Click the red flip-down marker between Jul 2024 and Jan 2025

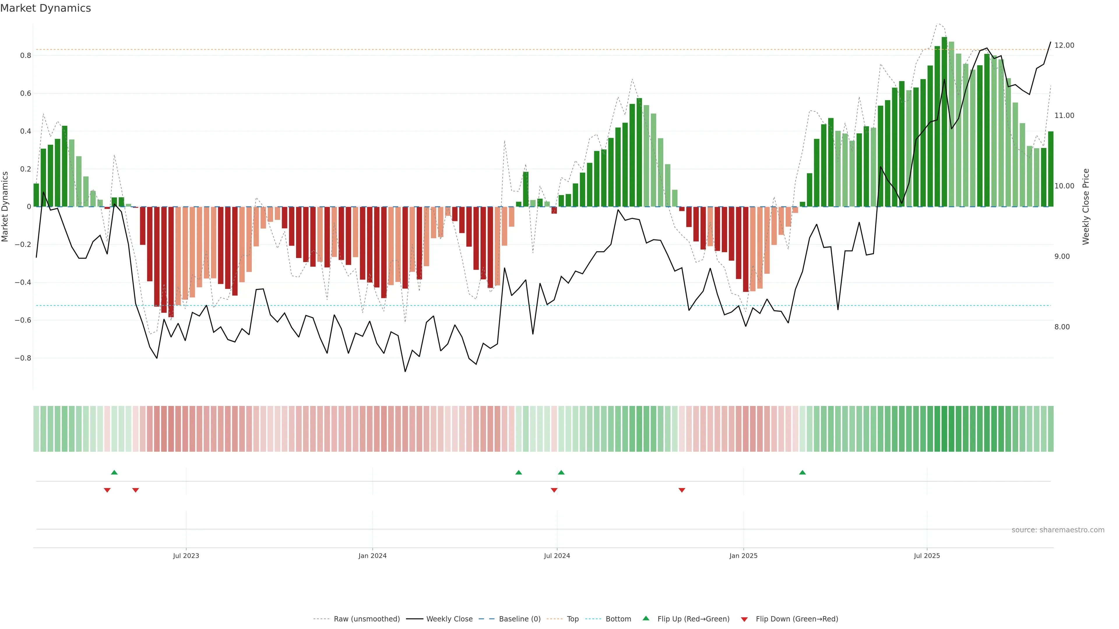coord(682,490)
